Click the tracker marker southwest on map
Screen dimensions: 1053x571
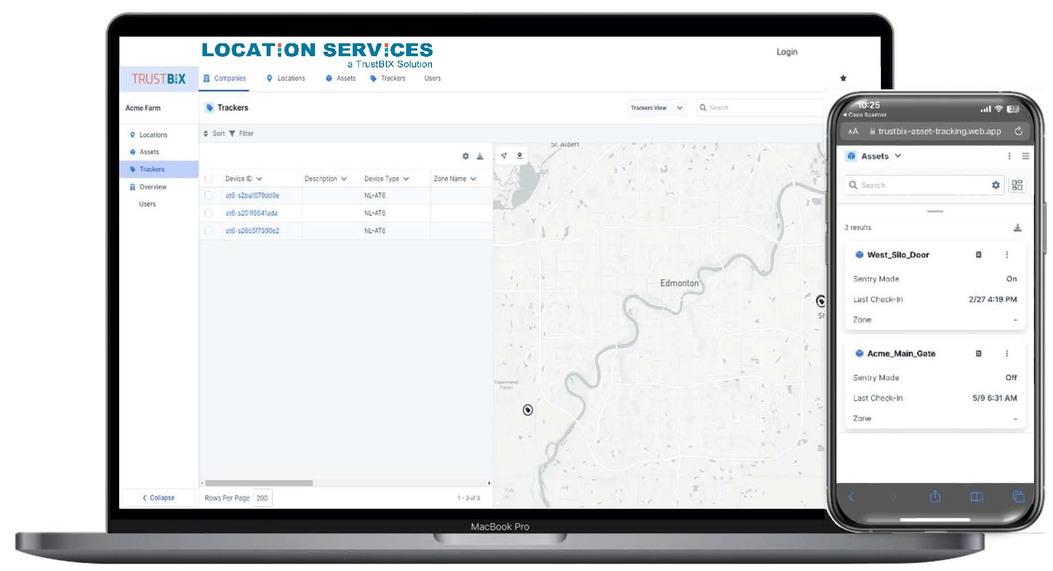528,410
